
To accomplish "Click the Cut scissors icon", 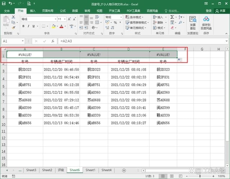I will (x=13, y=17).
